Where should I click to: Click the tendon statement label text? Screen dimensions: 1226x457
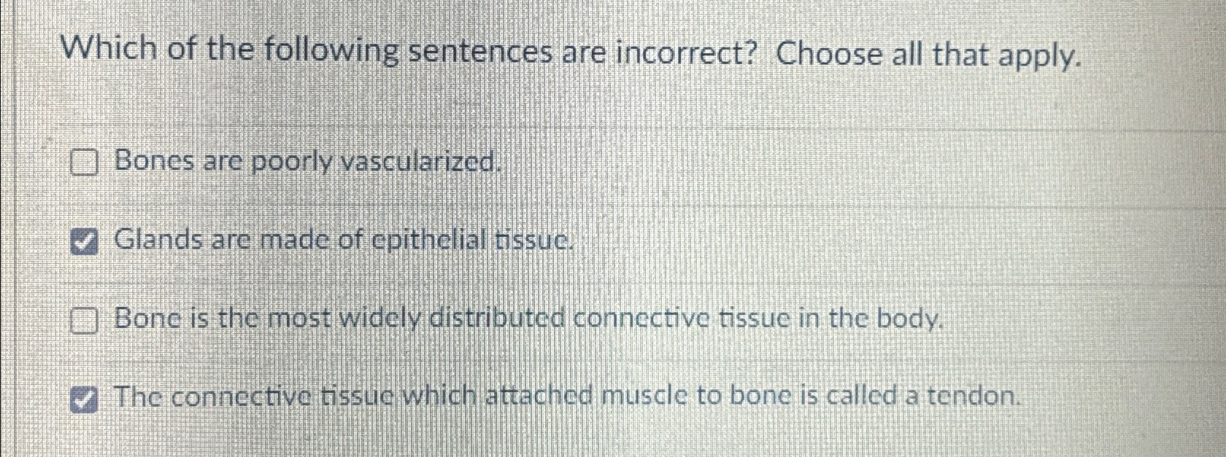pyautogui.click(x=569, y=397)
